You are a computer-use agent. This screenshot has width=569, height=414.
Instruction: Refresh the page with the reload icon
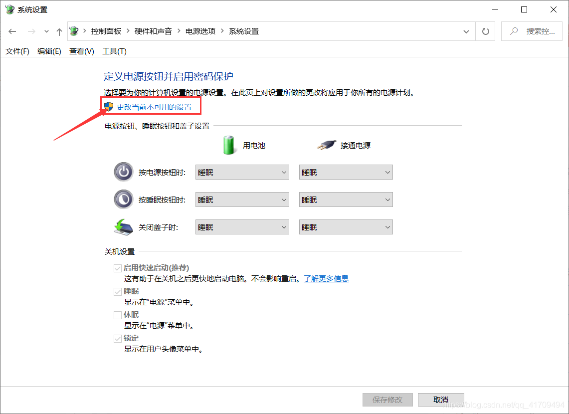coord(485,31)
